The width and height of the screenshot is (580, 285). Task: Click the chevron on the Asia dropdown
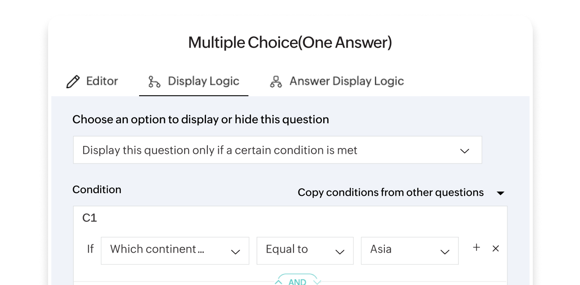[445, 252]
